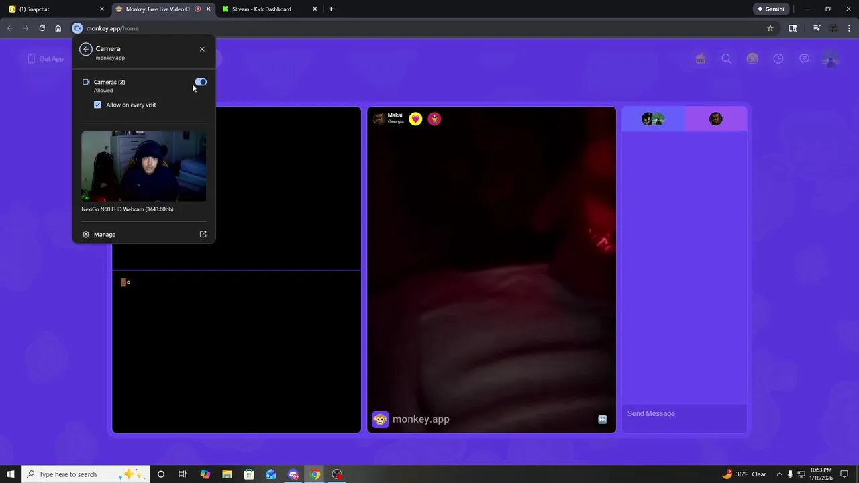Click the round coin icon in header

pyautogui.click(x=752, y=58)
